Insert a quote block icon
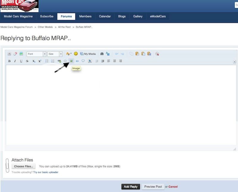This screenshot has height=192, width=238. pyautogui.click(x=83, y=61)
